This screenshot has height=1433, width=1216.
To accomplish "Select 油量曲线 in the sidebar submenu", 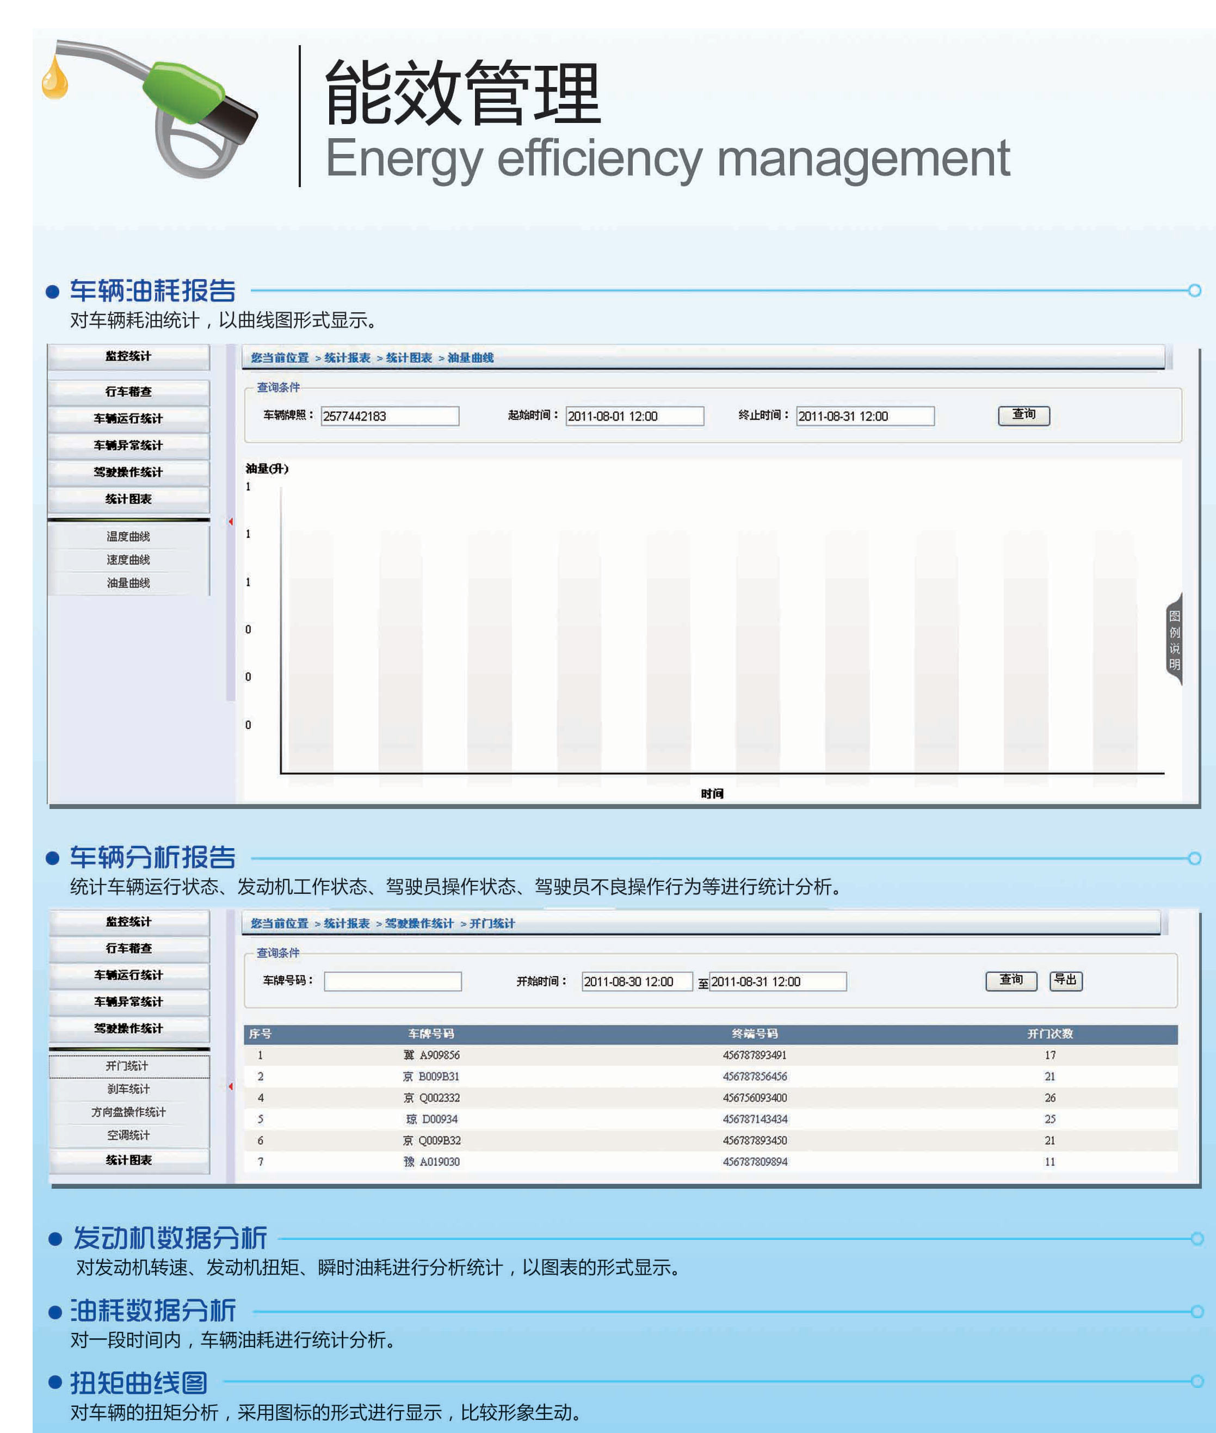I will coord(128,583).
